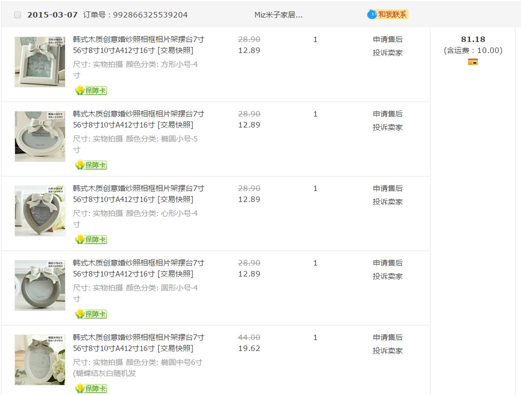
Task: Open heart-shaped photo frame thumbnail
Action: (x=40, y=211)
